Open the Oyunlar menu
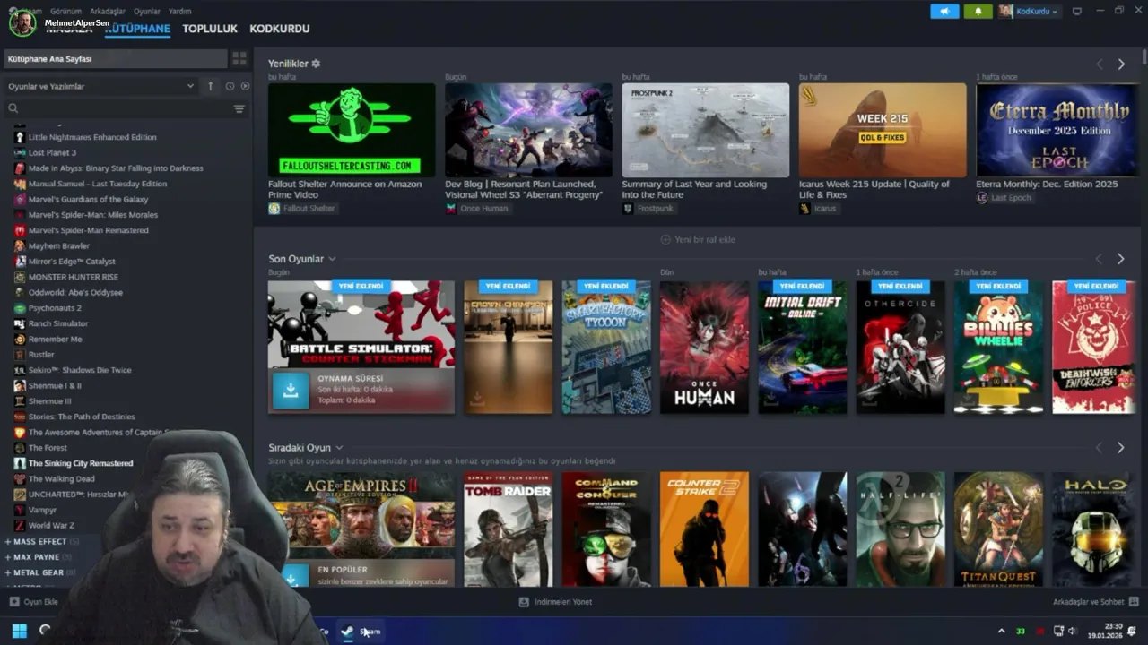 pos(147,12)
